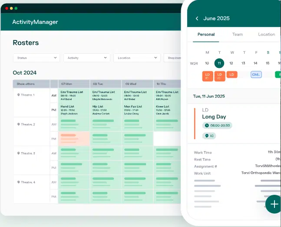Click the Theatre 1 location pin icon

click(x=19, y=95)
